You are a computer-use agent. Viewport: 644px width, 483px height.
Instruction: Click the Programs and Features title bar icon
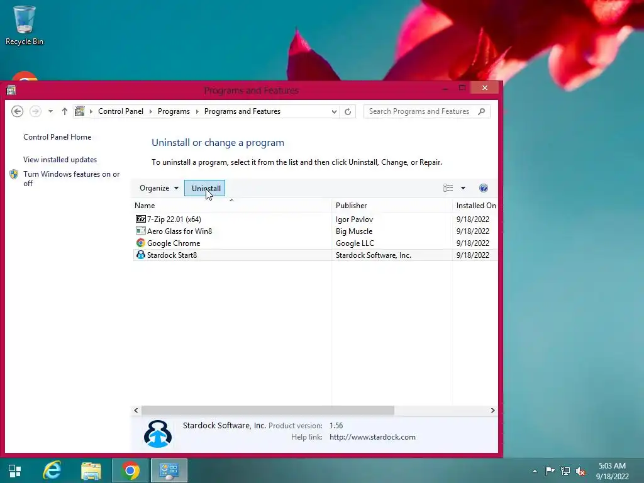tap(11, 90)
